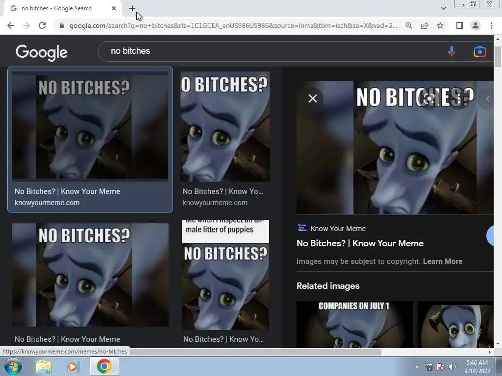Click the large preview meme image

[395, 148]
